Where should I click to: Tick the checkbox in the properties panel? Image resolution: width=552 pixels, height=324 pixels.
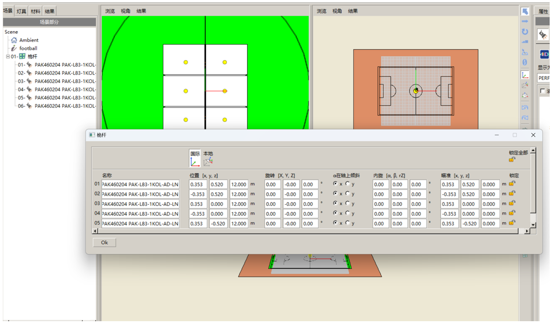click(543, 91)
